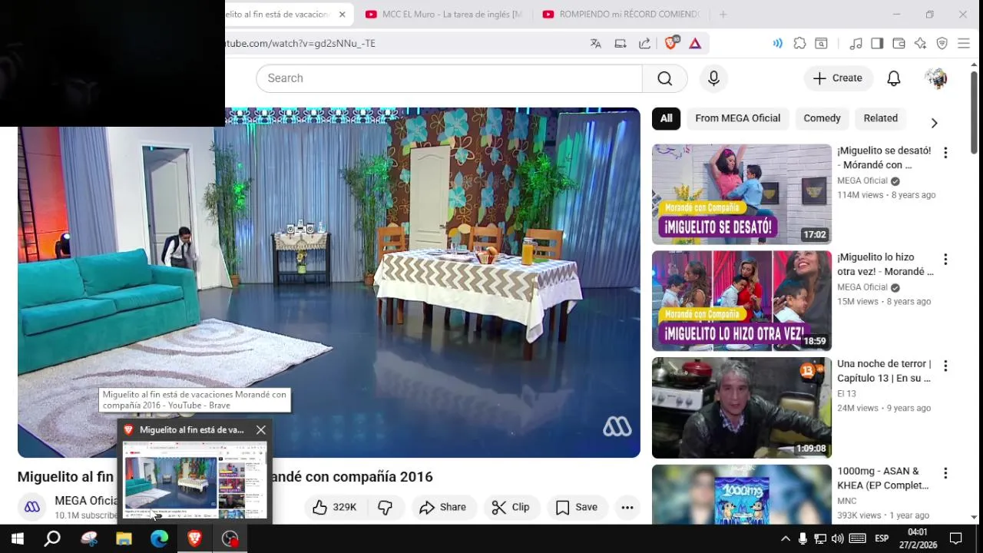This screenshot has height=553, width=983.
Task: Open Brave Shields lion icon
Action: click(x=671, y=43)
